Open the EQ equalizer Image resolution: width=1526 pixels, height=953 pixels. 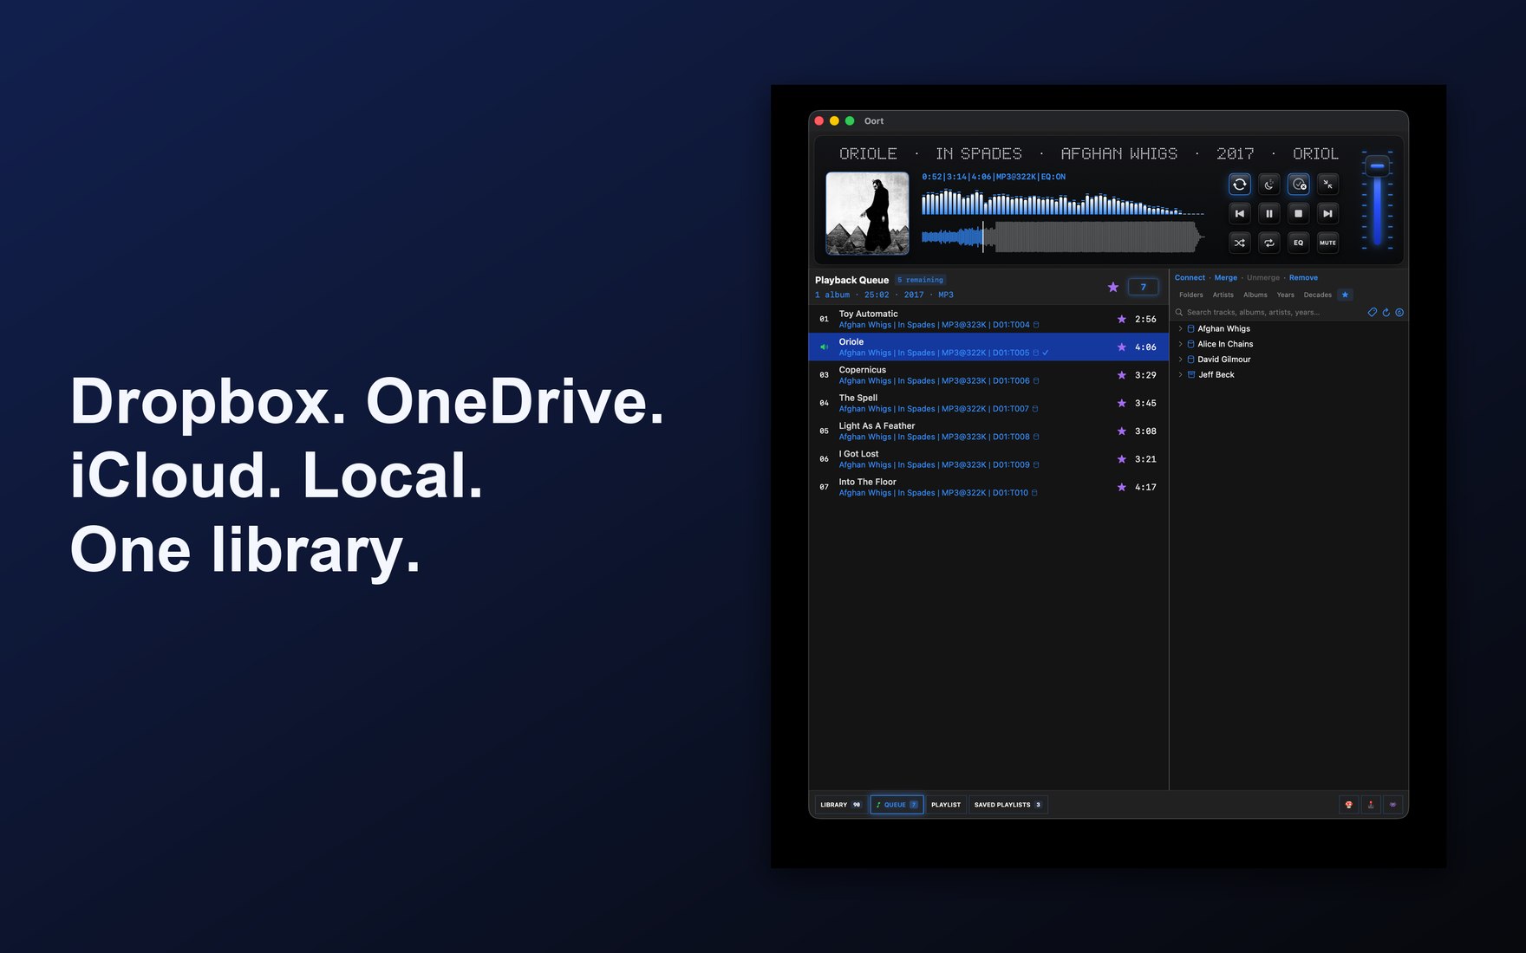click(x=1299, y=243)
